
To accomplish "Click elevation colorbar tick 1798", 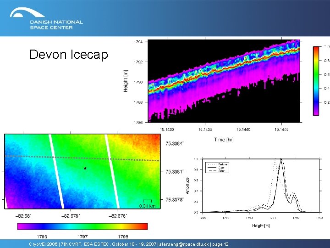I will tap(123, 237).
